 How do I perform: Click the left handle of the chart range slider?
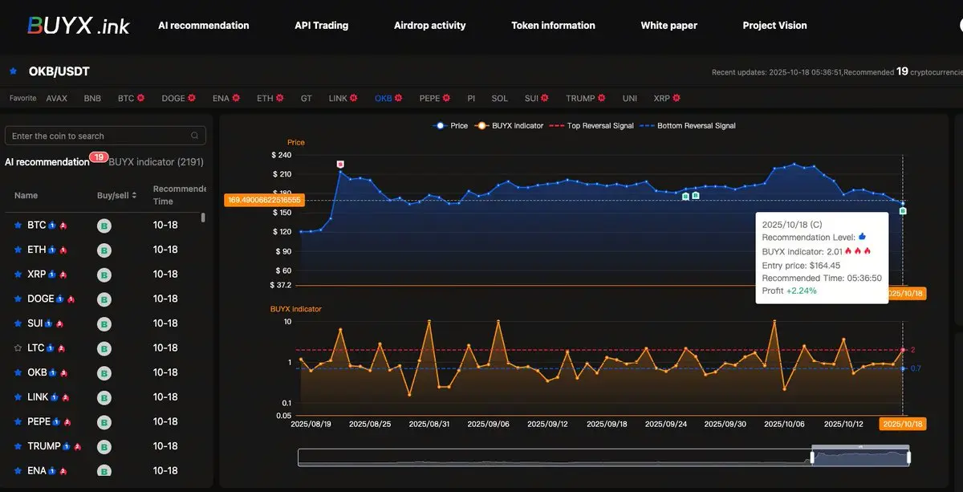coord(811,457)
